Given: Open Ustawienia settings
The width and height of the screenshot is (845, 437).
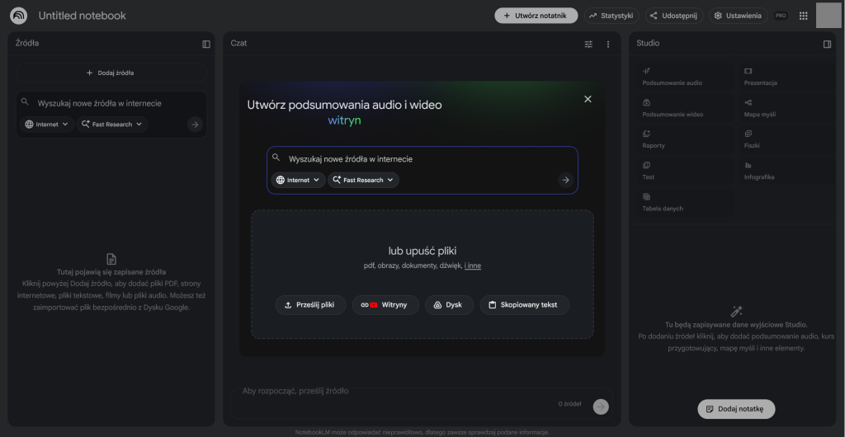Looking at the screenshot, I should pyautogui.click(x=737, y=16).
